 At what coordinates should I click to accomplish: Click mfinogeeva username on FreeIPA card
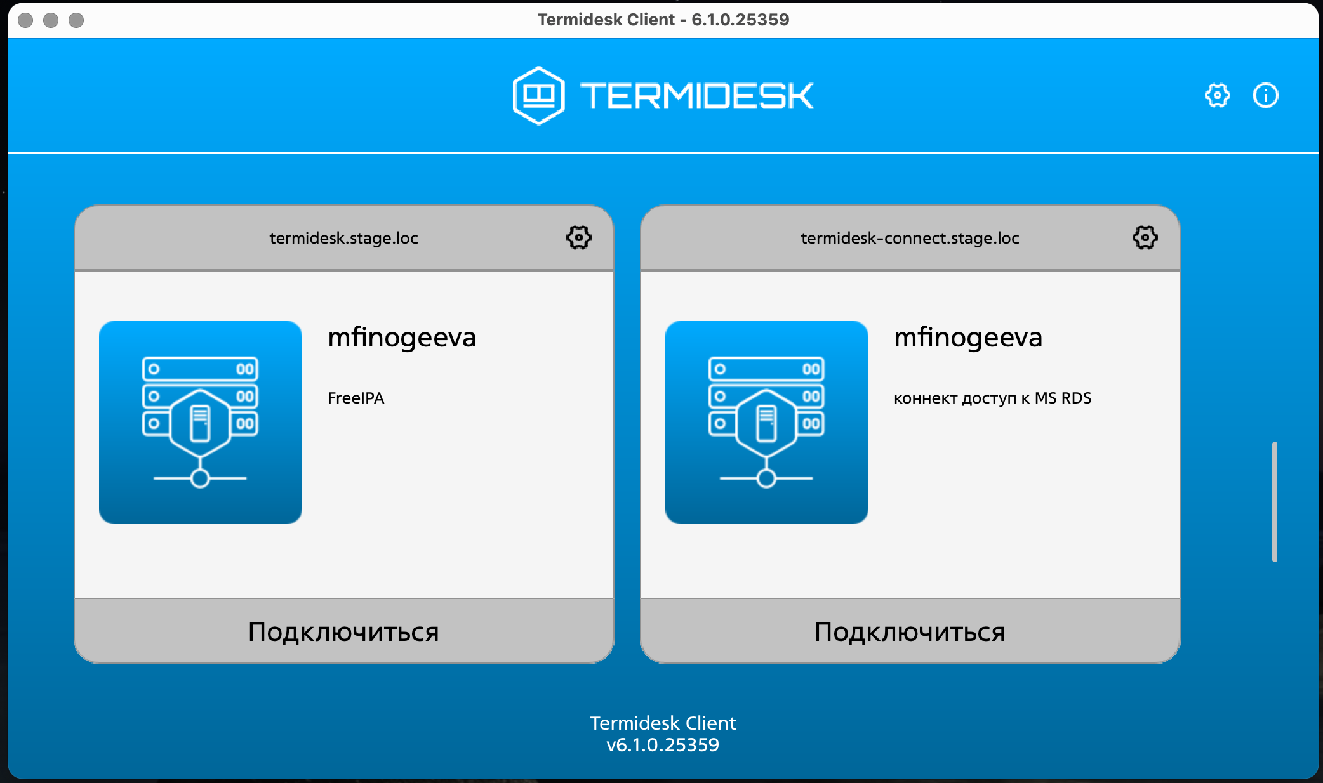[402, 338]
